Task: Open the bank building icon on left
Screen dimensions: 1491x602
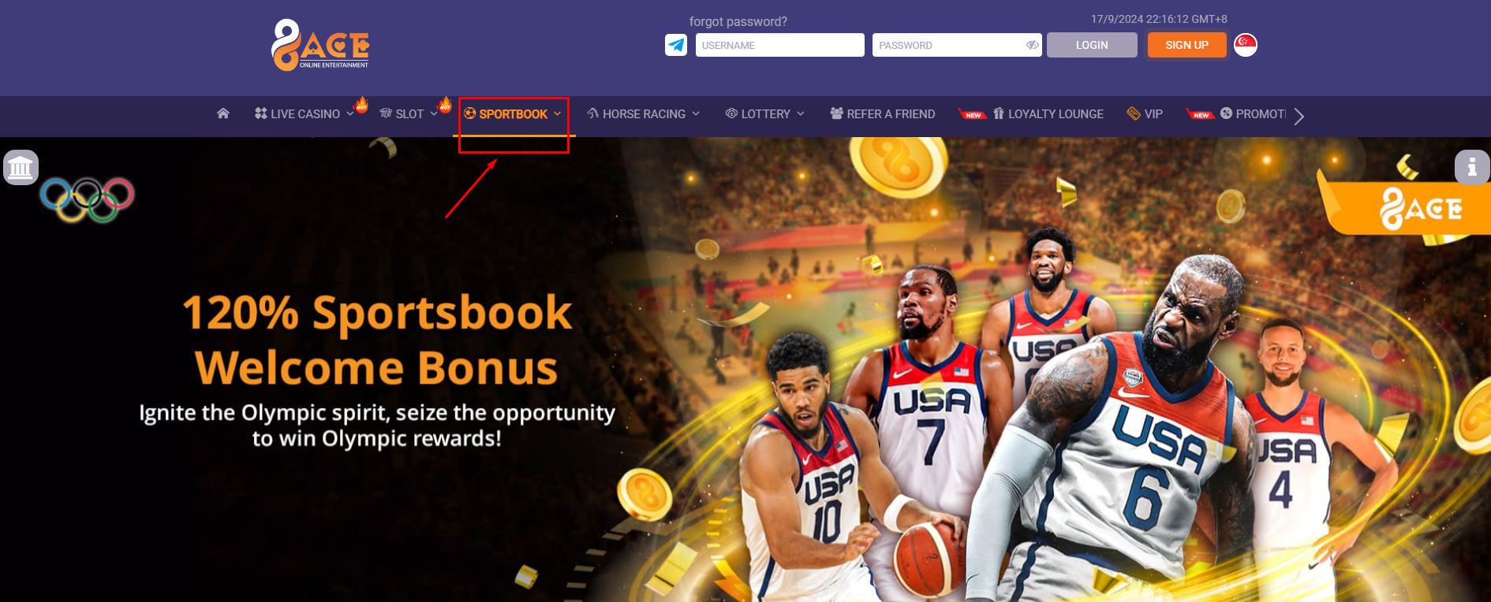Action: 21,167
